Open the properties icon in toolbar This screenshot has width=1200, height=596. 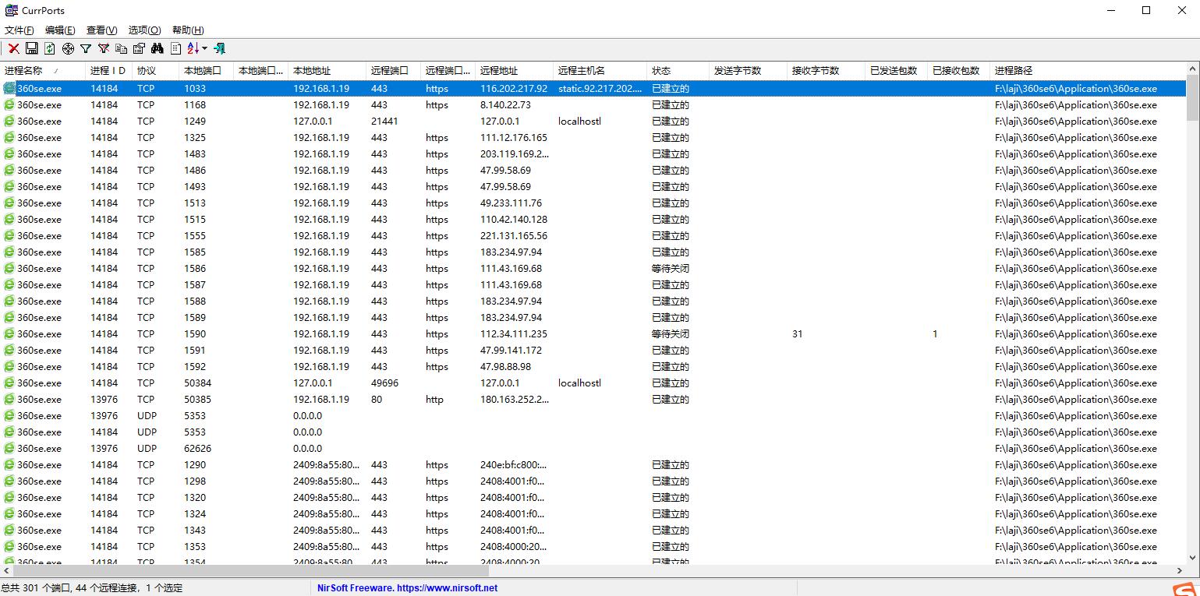(x=139, y=48)
